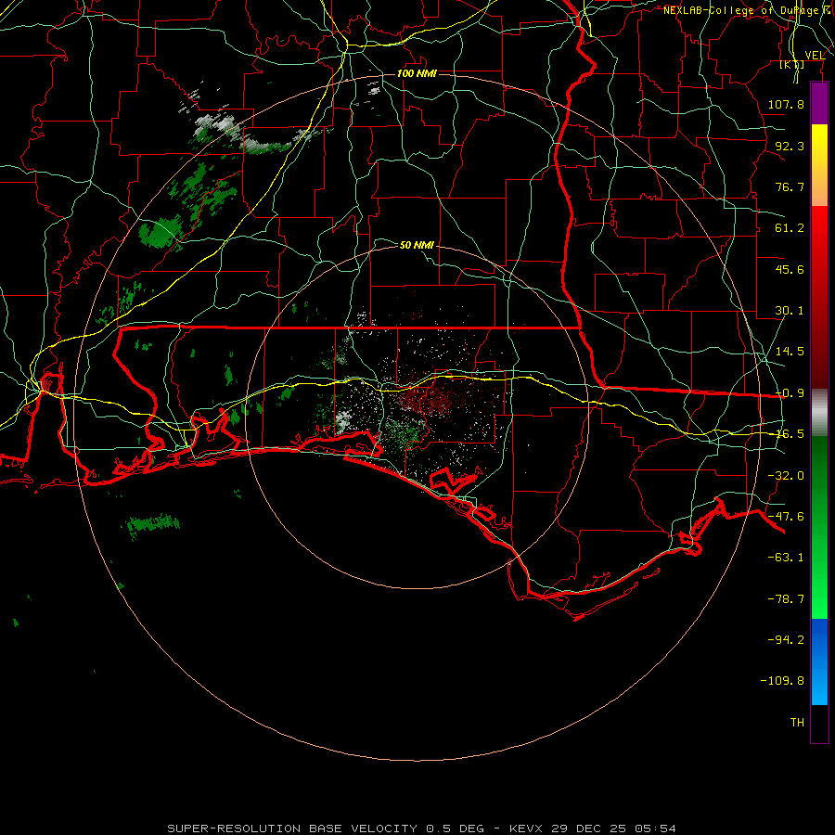
Task: Select the 45.6 legend value
Action: coord(790,269)
